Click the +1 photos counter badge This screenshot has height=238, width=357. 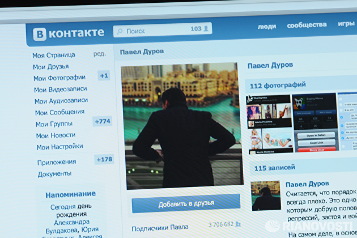coord(104,75)
